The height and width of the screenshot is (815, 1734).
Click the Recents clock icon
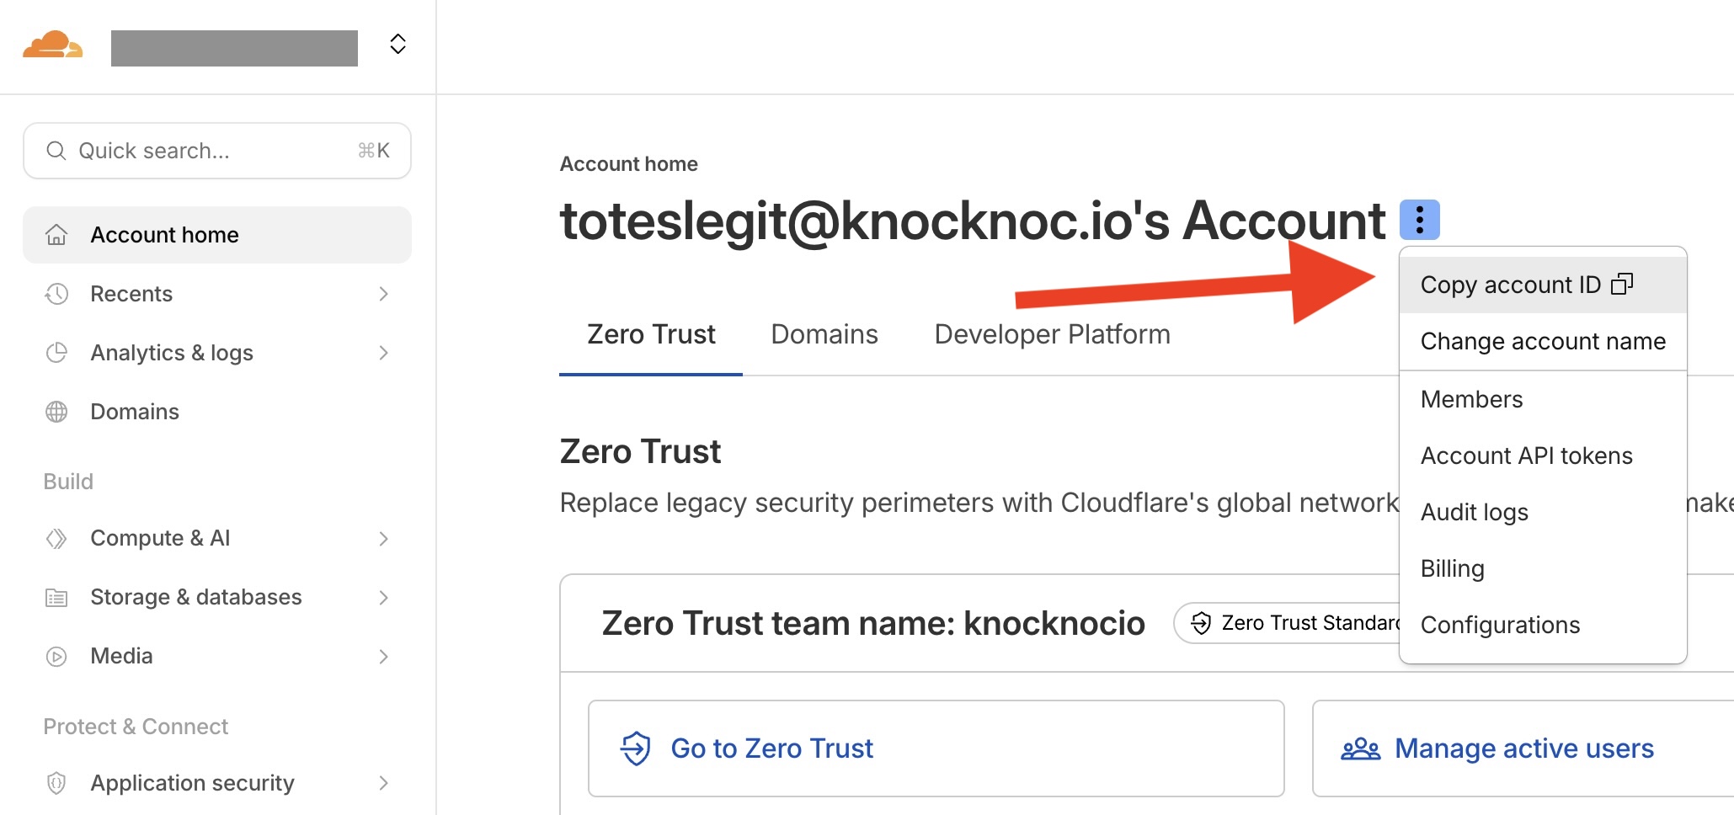[x=56, y=294]
